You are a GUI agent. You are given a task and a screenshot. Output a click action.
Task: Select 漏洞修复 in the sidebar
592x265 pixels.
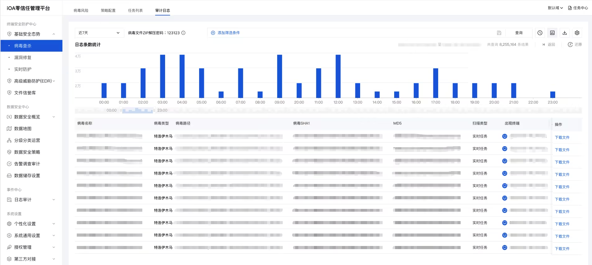[x=23, y=58]
